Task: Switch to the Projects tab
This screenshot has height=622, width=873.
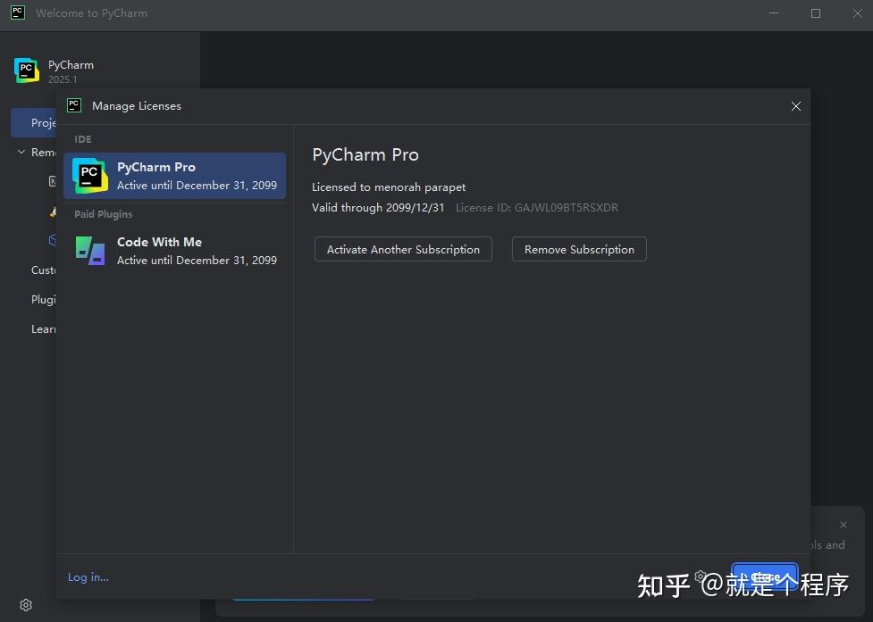Action: [x=41, y=122]
